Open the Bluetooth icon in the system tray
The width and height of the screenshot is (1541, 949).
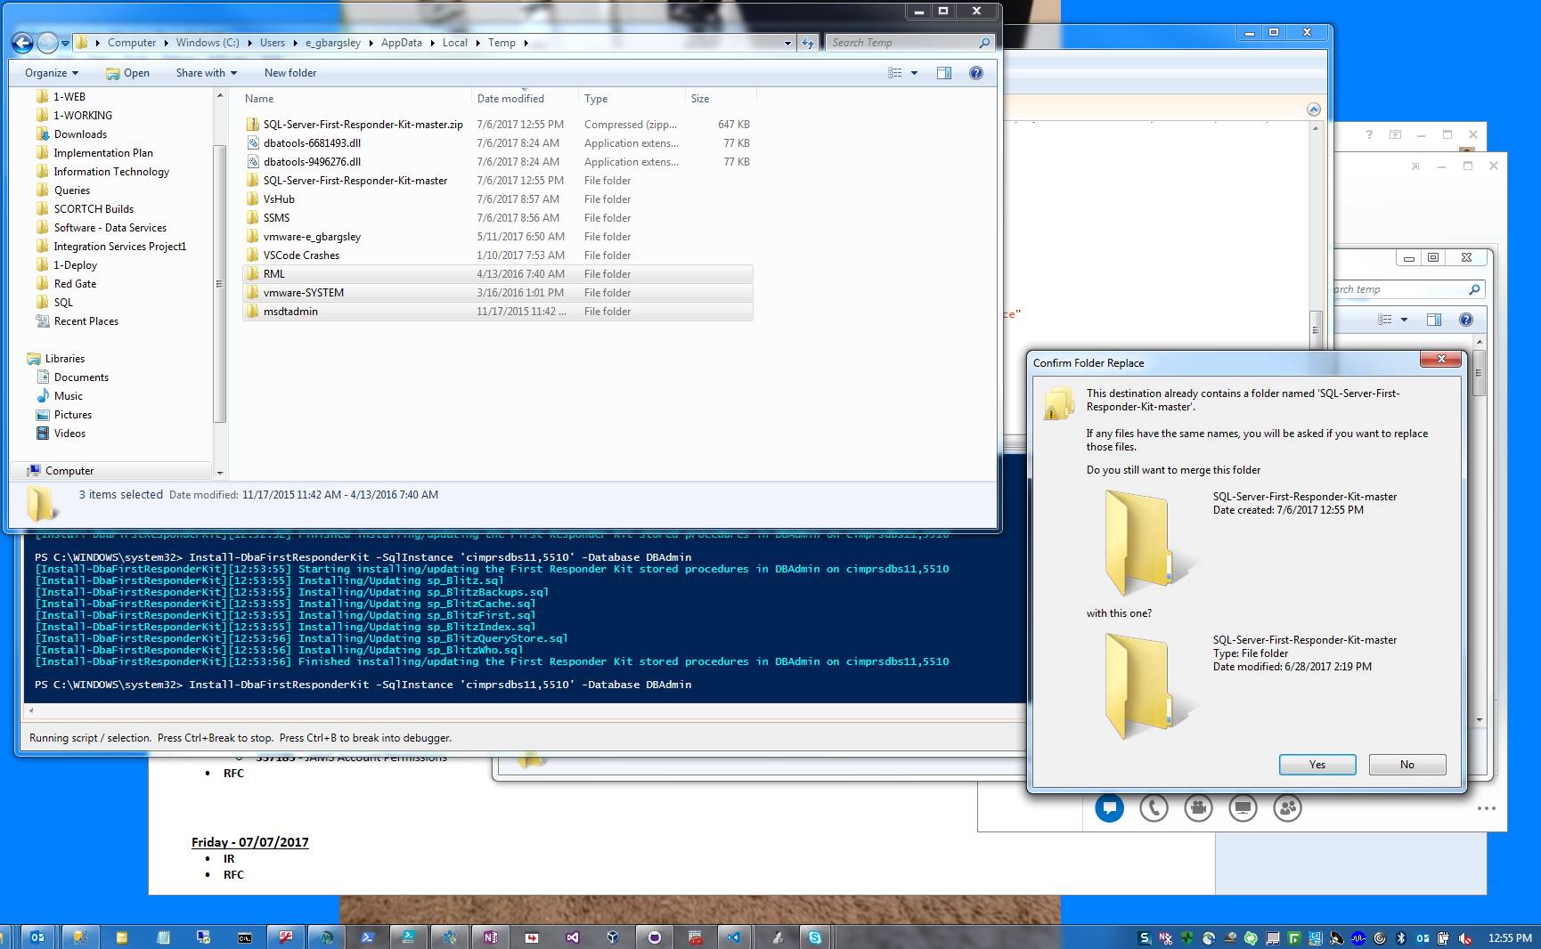pyautogui.click(x=1400, y=937)
